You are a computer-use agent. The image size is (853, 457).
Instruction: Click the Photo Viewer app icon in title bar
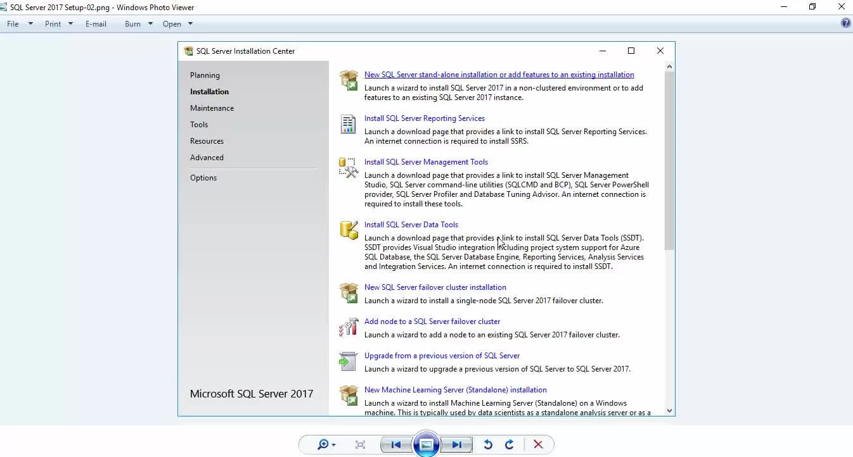click(x=3, y=7)
